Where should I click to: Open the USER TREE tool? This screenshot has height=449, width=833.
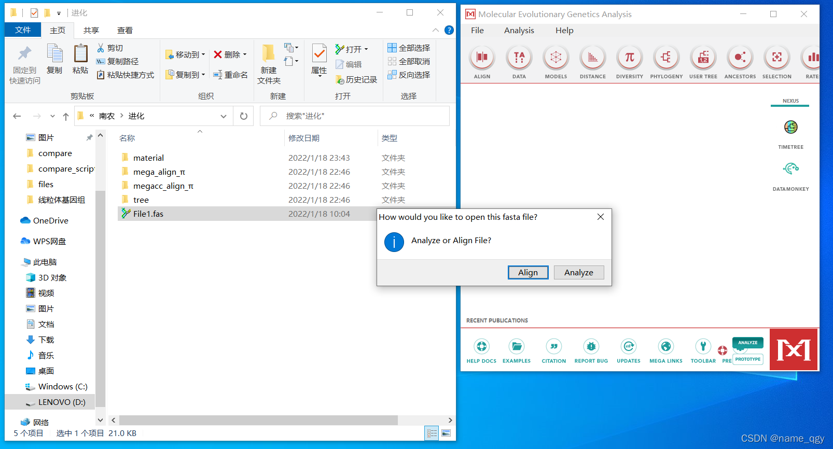click(703, 58)
